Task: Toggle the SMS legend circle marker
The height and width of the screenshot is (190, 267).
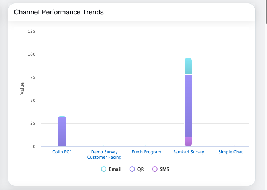Action: (155, 169)
